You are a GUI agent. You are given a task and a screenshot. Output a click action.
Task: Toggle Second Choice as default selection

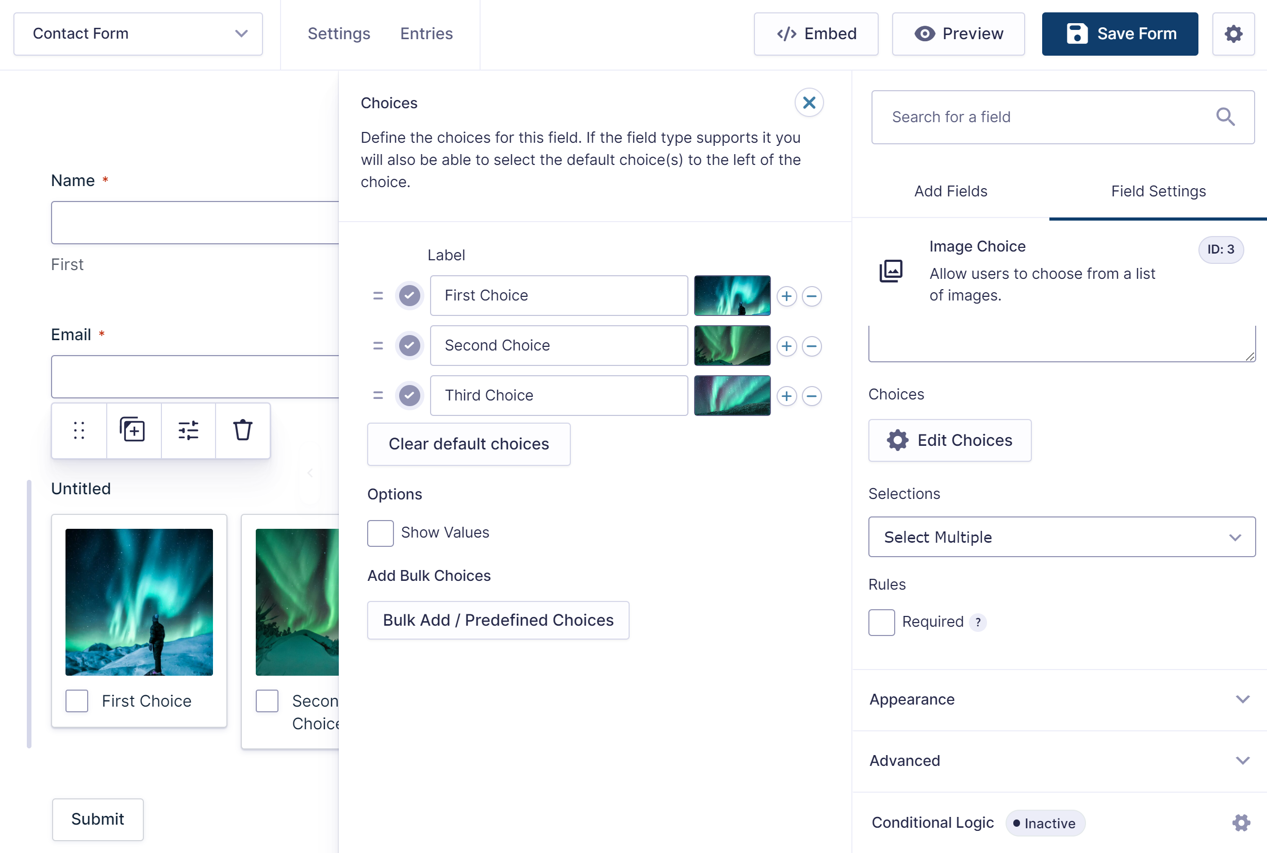(x=409, y=345)
